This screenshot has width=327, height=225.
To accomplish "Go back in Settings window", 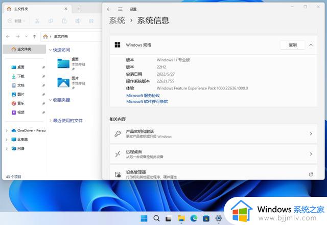I will (x=109, y=9).
